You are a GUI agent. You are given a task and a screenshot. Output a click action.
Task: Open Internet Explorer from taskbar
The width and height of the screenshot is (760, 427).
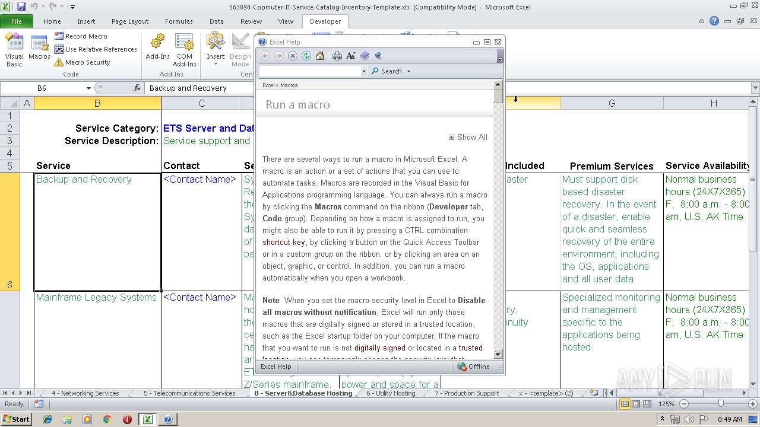click(47, 419)
